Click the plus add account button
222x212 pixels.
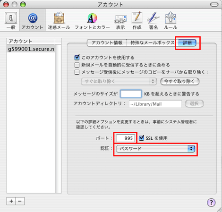11,201
